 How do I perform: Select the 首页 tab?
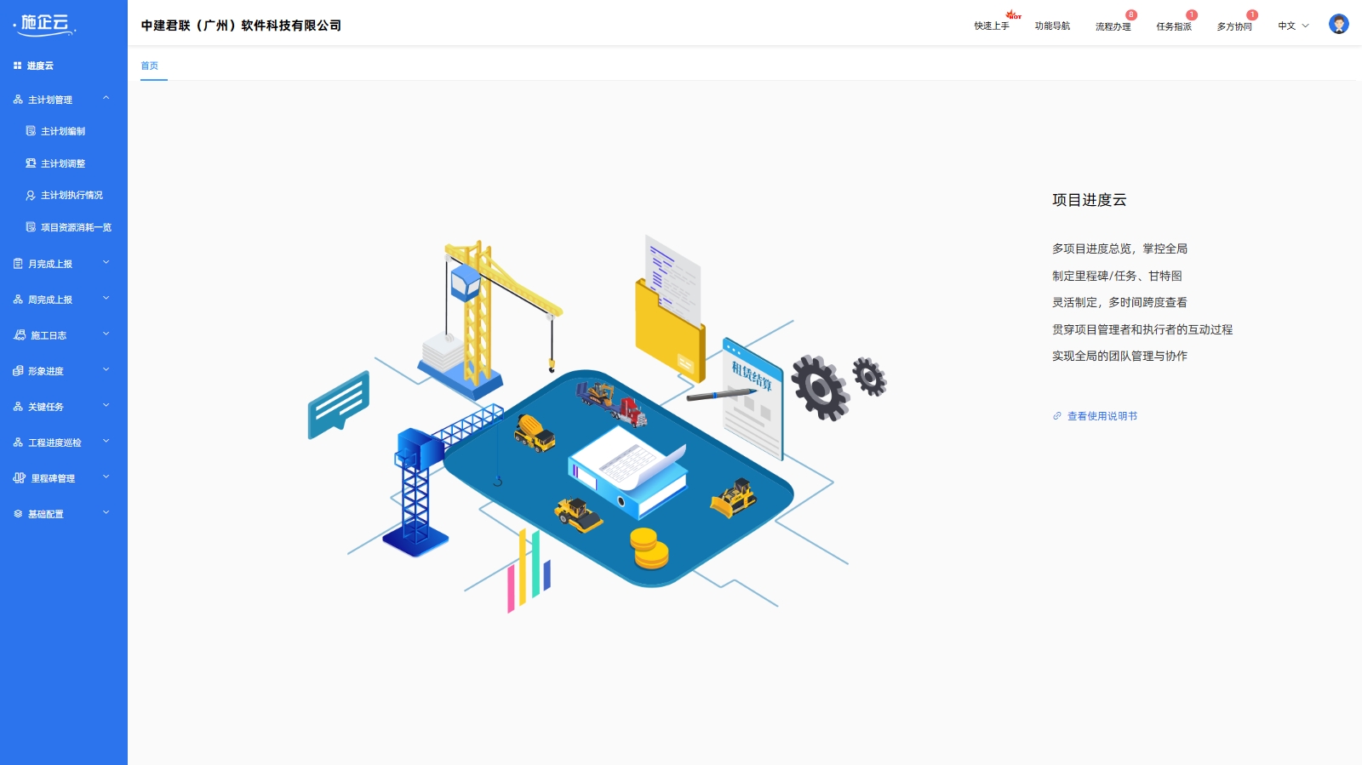[x=150, y=66]
